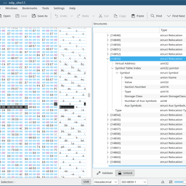The height and width of the screenshot is (186, 186).
Task: Expand the [14849] relocation entry
Action: click(x=108, y=40)
